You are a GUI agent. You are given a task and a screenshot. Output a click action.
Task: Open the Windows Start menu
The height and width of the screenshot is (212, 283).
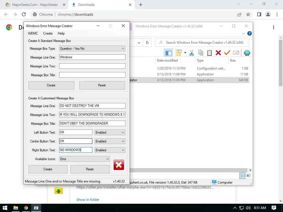[5, 208]
